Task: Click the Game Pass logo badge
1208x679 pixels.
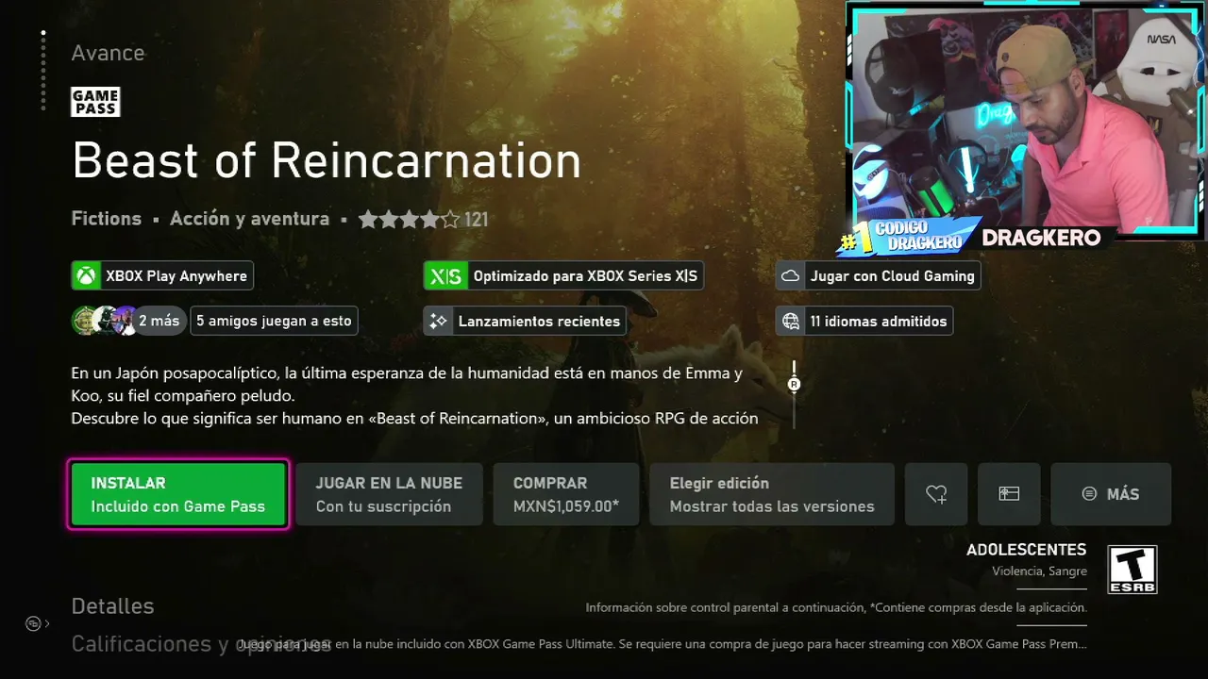Action: (x=95, y=102)
